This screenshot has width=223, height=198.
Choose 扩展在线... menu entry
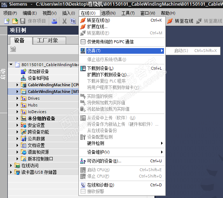[122, 27]
